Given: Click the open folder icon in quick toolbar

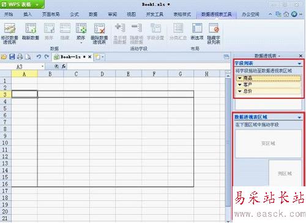Looking at the screenshot, I should coord(4,57).
